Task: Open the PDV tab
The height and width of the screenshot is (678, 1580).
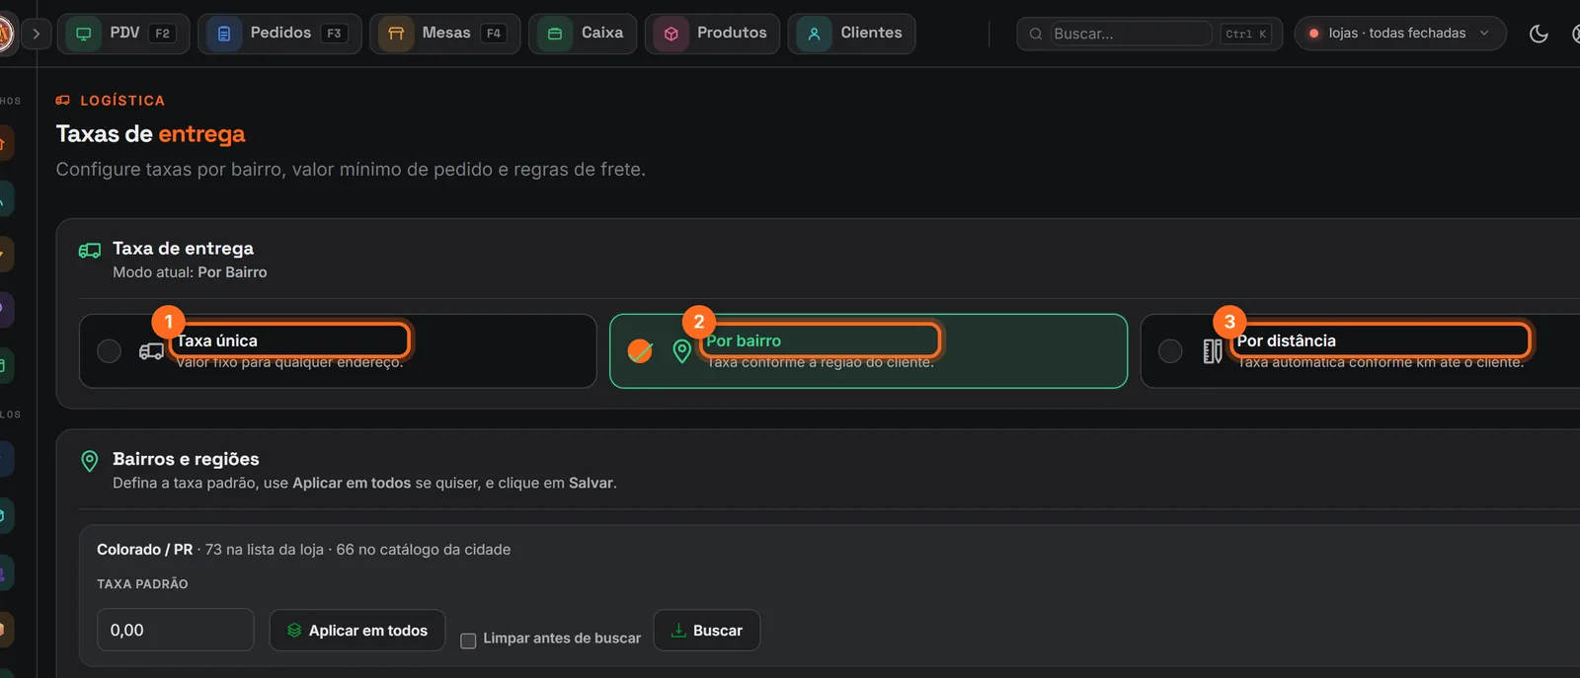Action: (x=123, y=34)
